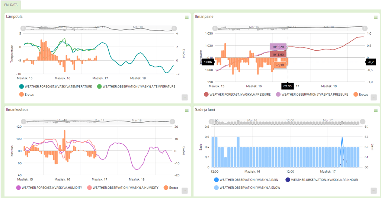Grab left navigator handle in Ilmanpaine chart
This screenshot has width=381, height=198.
[x=215, y=28]
